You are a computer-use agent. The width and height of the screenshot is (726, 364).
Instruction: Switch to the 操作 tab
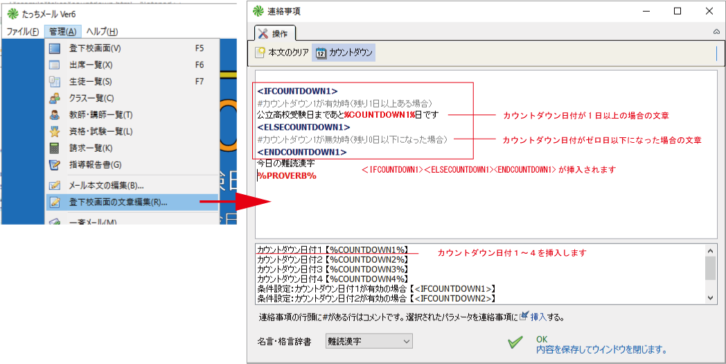click(276, 33)
